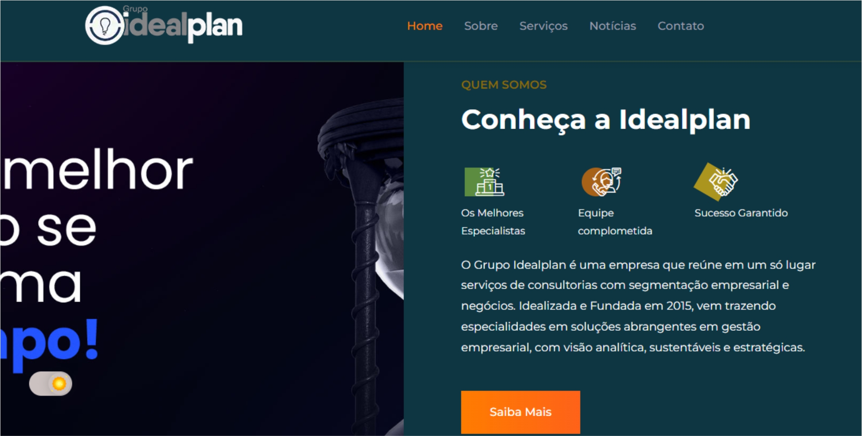
Task: Open the Serviços menu item
Action: click(543, 26)
